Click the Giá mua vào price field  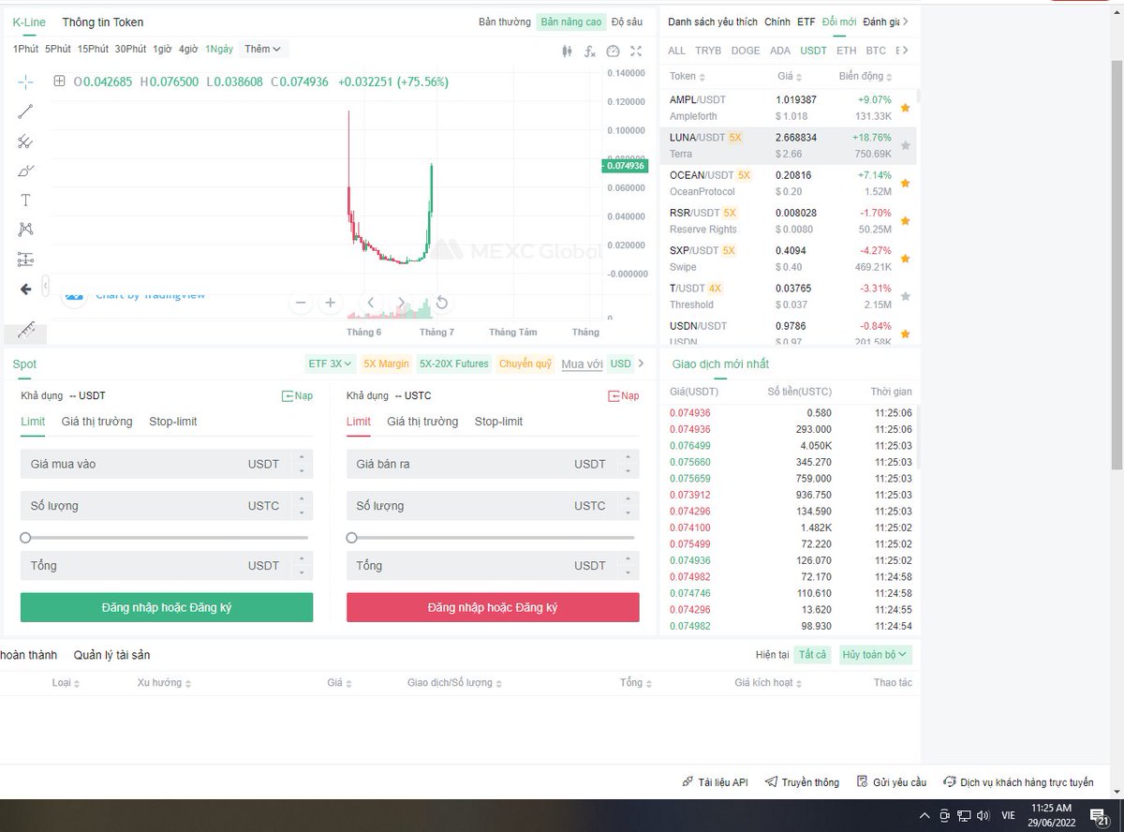pyautogui.click(x=167, y=464)
